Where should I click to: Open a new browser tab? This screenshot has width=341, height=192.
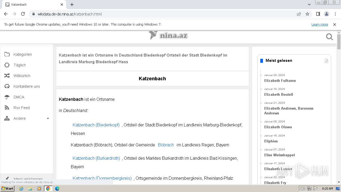click(x=72, y=5)
